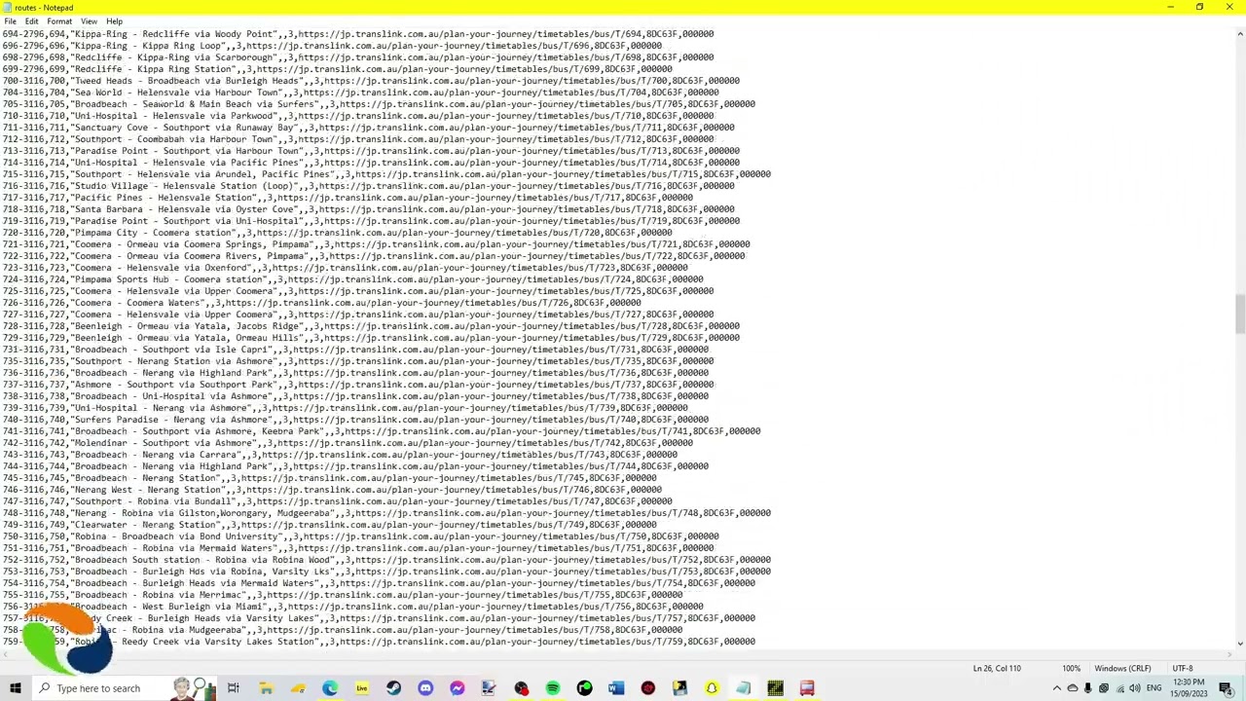Image resolution: width=1246 pixels, height=701 pixels.
Task: Open the File menu in Notepad
Action: [10, 21]
